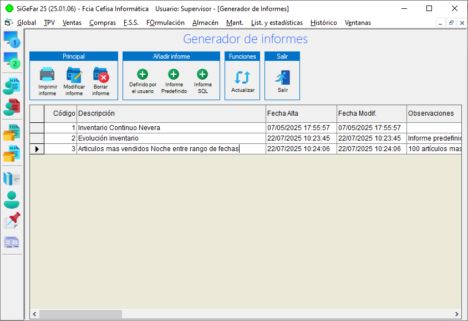Click the Imprimir informe printer icon
The width and height of the screenshot is (468, 321).
point(47,75)
